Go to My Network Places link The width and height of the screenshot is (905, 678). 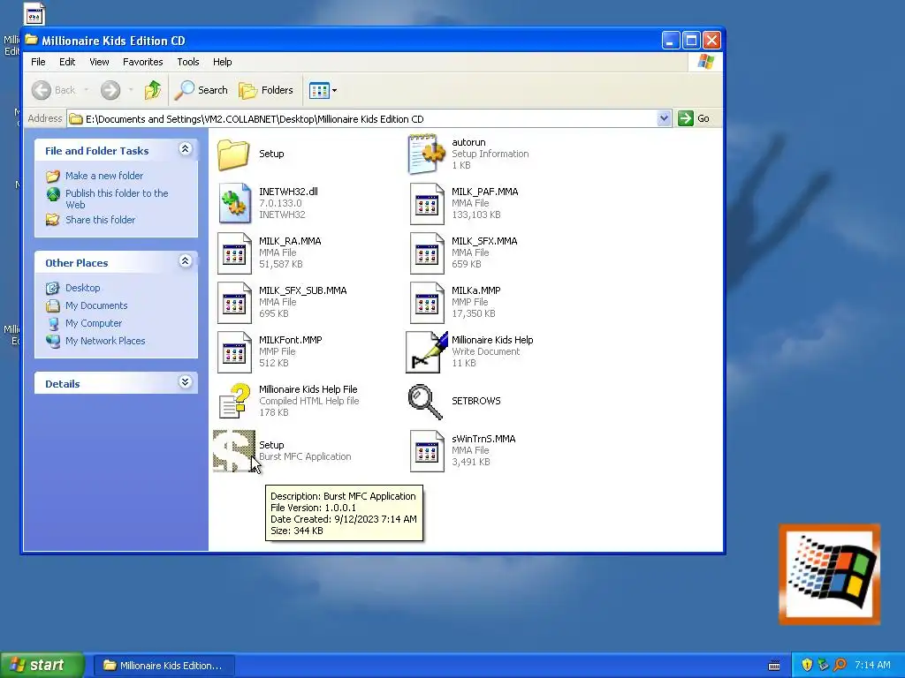click(x=105, y=341)
